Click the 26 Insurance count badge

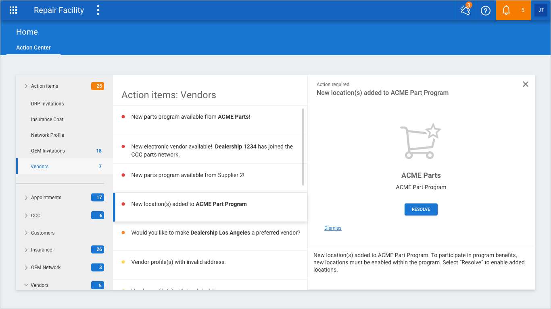[98, 249]
